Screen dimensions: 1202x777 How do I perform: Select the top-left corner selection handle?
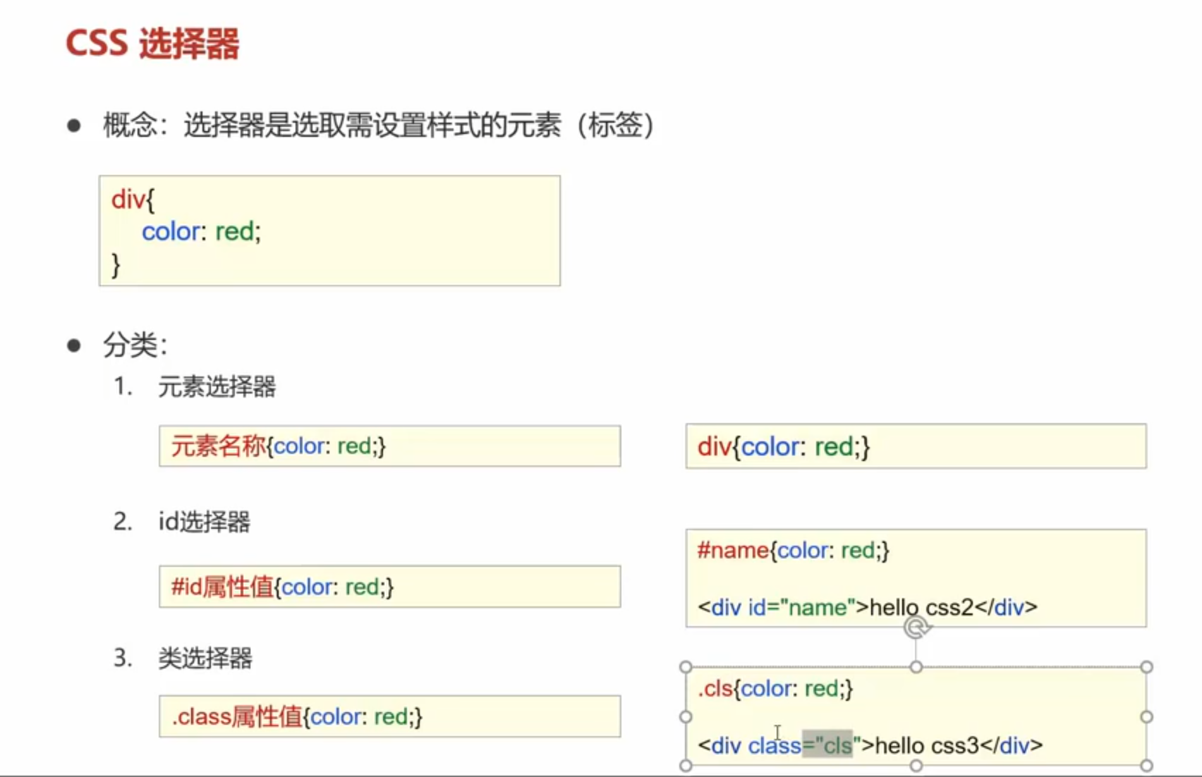click(684, 666)
